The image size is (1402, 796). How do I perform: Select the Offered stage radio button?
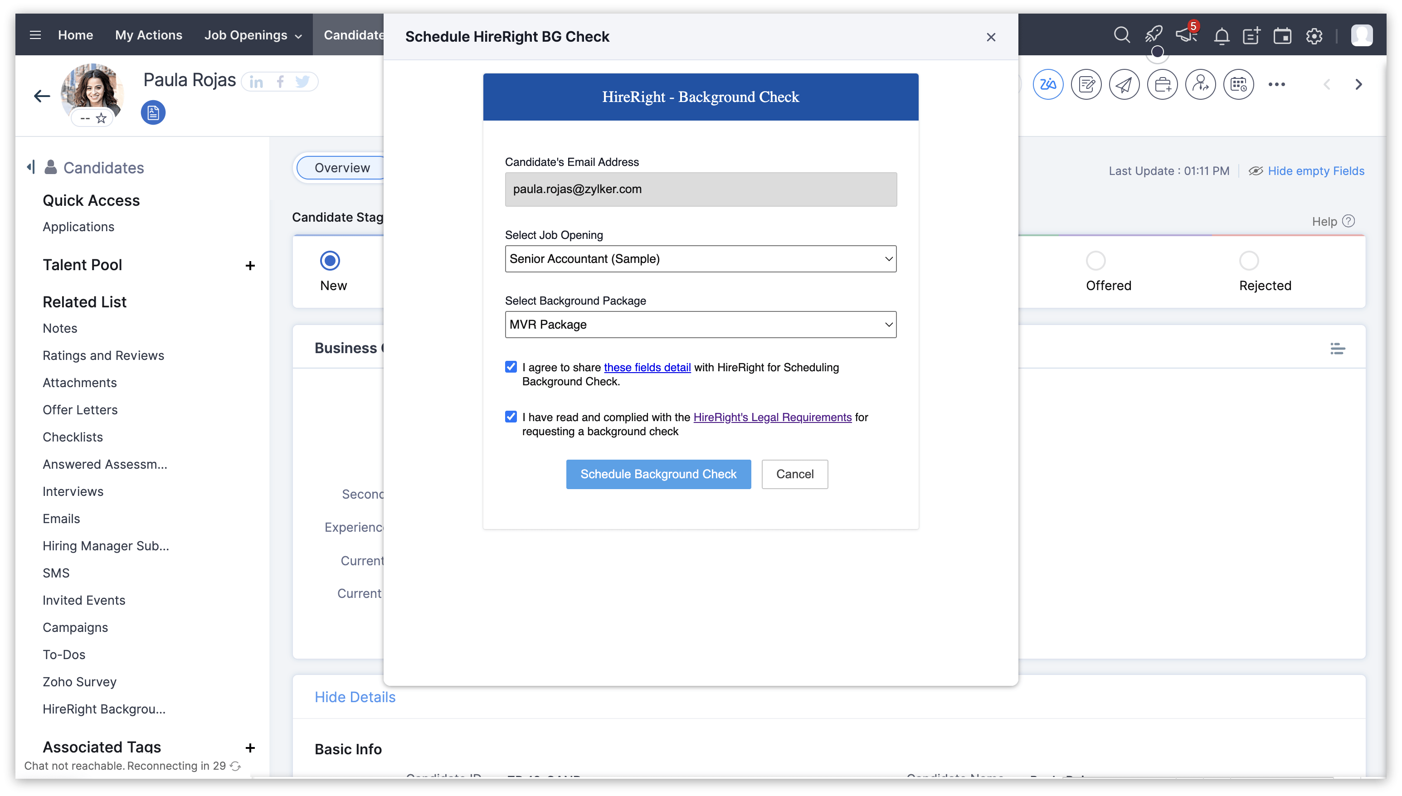tap(1095, 260)
